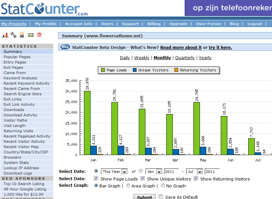The width and height of the screenshot is (272, 199).
Task: Open Blog in the nav bar
Action: 234,24
